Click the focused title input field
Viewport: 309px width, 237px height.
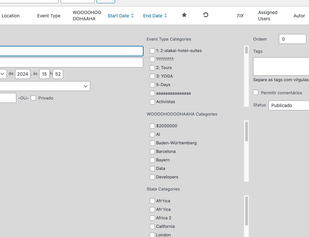pyautogui.click(x=71, y=51)
